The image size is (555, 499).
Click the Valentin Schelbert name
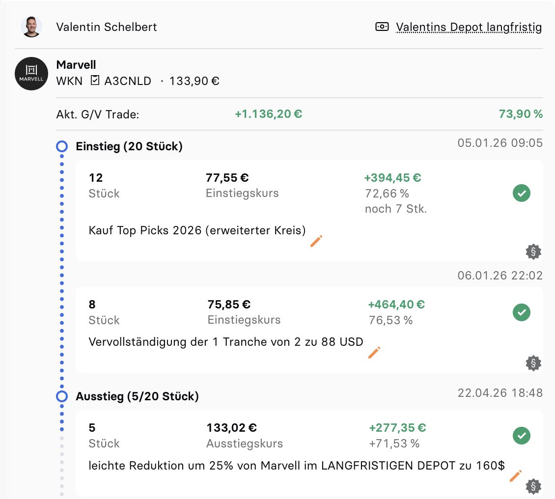click(x=107, y=27)
